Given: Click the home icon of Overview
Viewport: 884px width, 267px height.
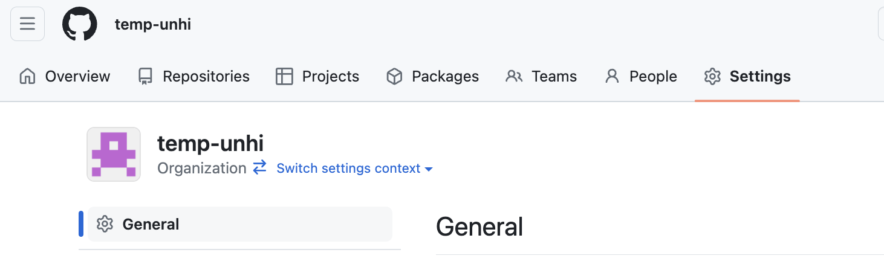Looking at the screenshot, I should click(x=27, y=77).
